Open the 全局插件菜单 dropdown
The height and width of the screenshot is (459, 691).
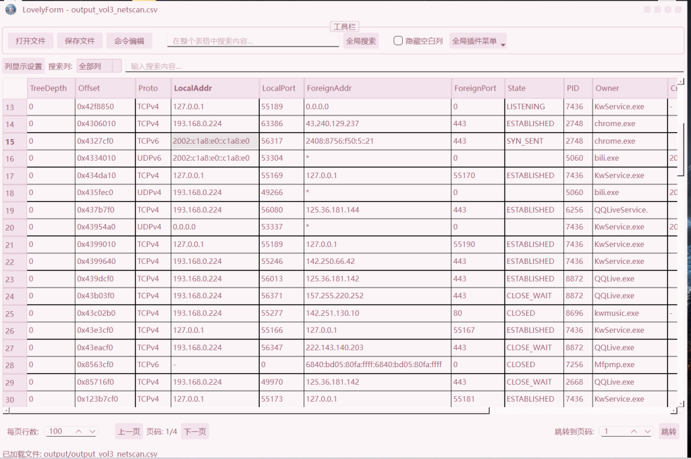click(x=478, y=41)
